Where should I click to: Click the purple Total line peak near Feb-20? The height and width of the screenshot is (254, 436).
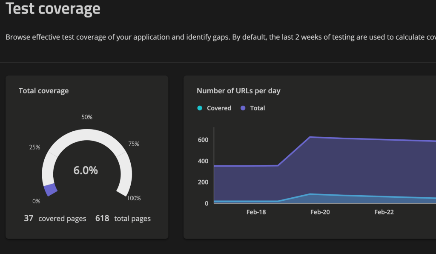[310, 137]
